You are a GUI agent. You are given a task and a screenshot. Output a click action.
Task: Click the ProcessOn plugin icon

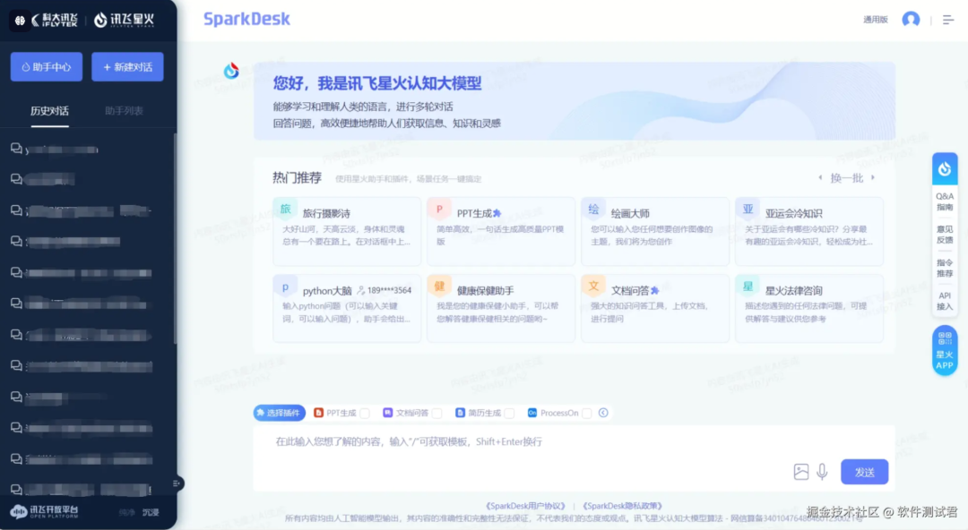(532, 413)
